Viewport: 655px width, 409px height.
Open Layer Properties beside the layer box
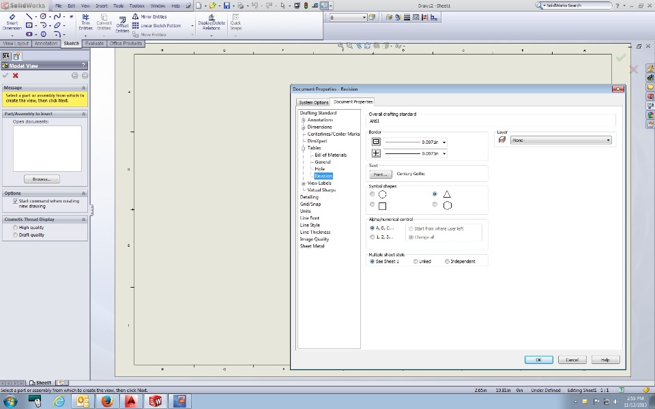pyautogui.click(x=372, y=18)
